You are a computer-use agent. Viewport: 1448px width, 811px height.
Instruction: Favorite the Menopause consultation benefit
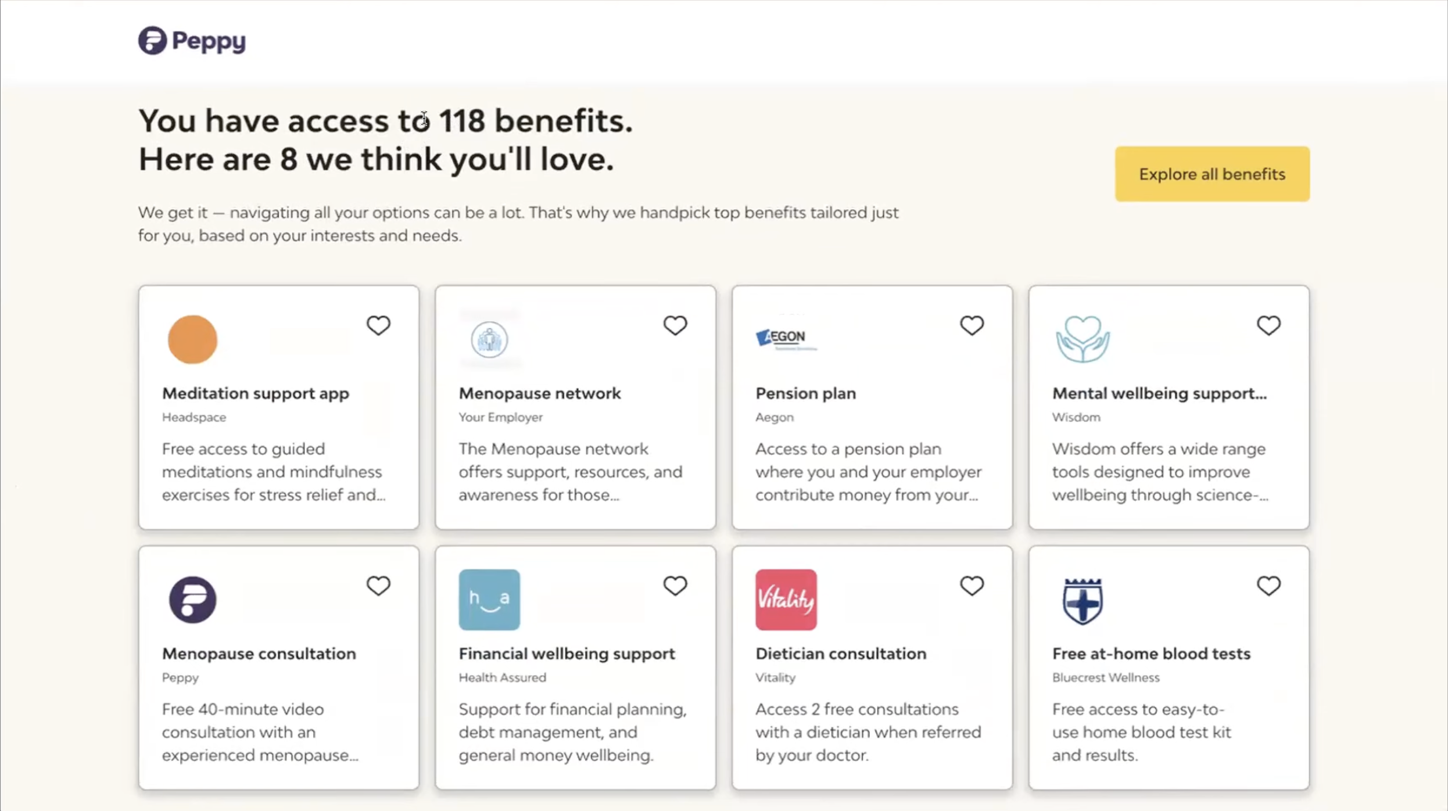[x=378, y=586]
